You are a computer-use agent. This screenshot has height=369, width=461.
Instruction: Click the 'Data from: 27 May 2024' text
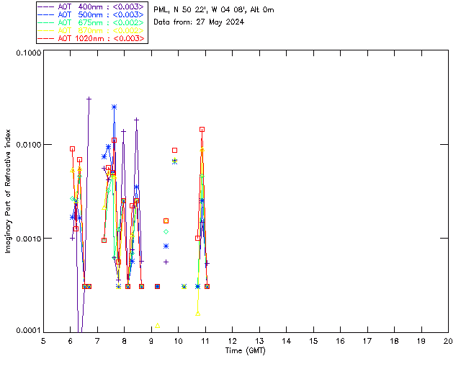point(199,22)
